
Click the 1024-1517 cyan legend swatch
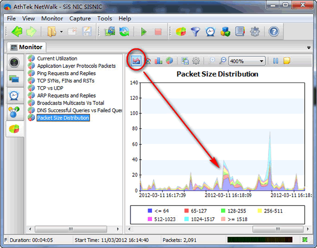(x=187, y=219)
